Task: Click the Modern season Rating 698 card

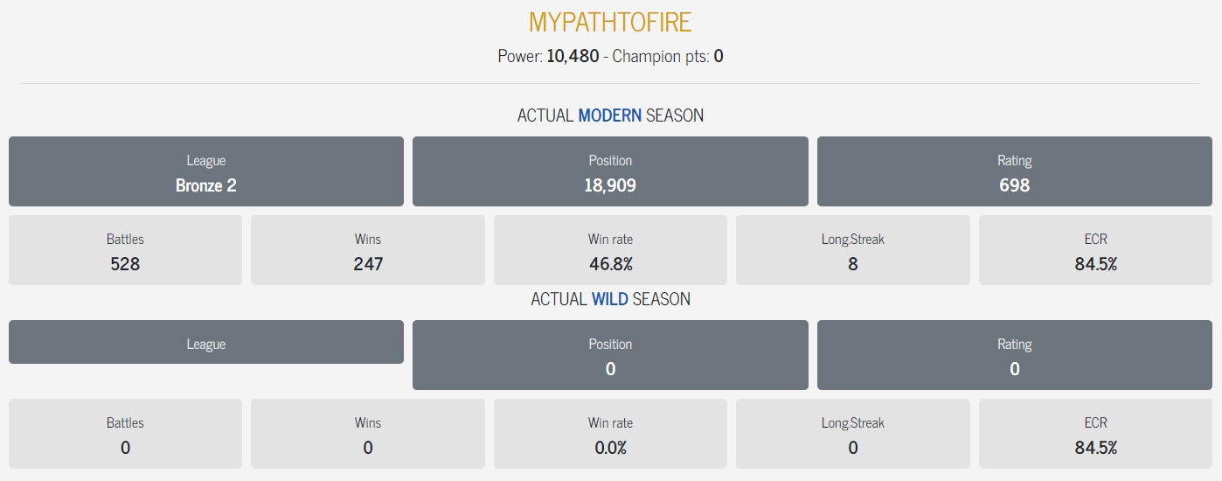Action: coord(1015,171)
